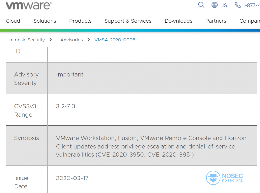Open the Products menu

click(80, 21)
